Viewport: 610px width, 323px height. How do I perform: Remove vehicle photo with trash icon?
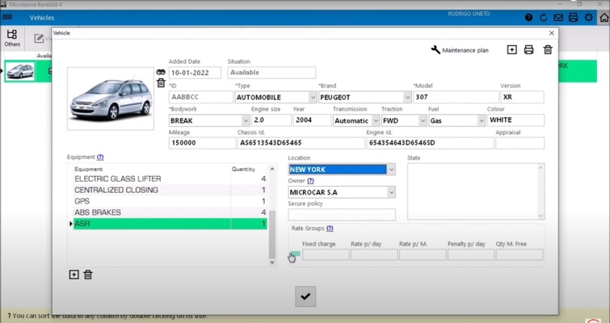click(161, 83)
